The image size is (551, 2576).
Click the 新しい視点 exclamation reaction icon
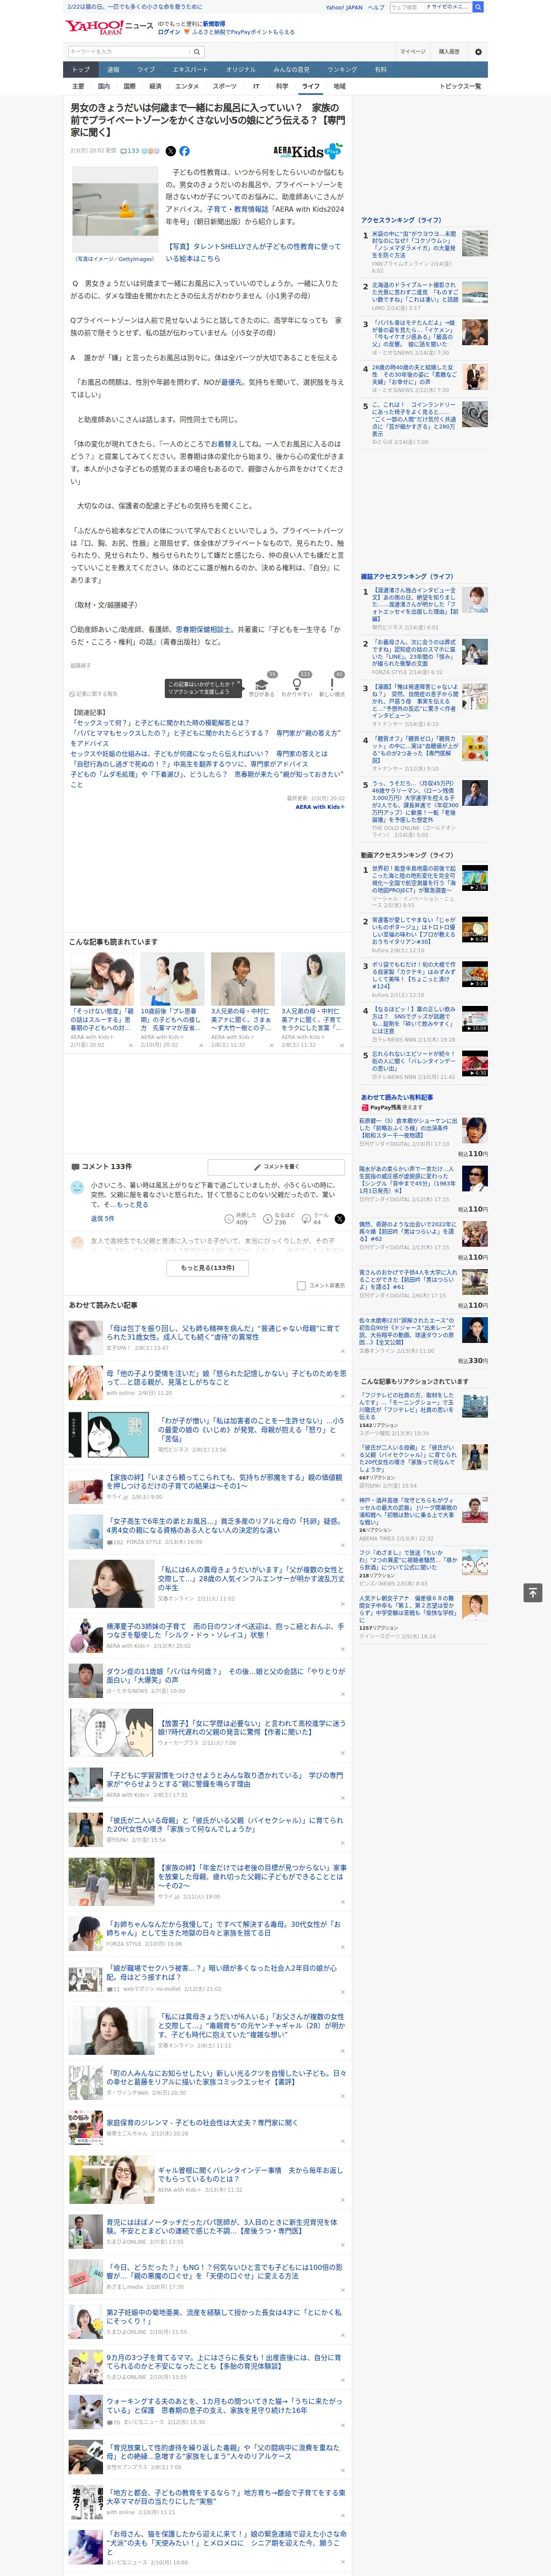pos(332,685)
